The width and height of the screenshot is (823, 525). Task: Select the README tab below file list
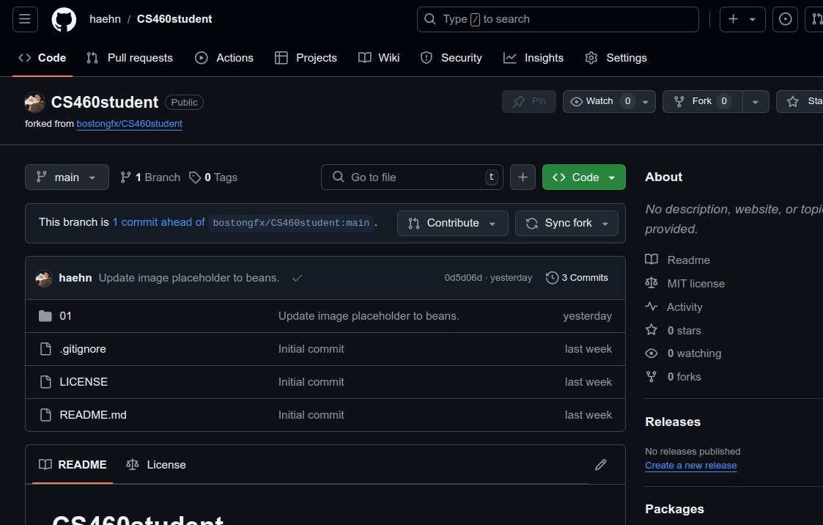click(73, 465)
